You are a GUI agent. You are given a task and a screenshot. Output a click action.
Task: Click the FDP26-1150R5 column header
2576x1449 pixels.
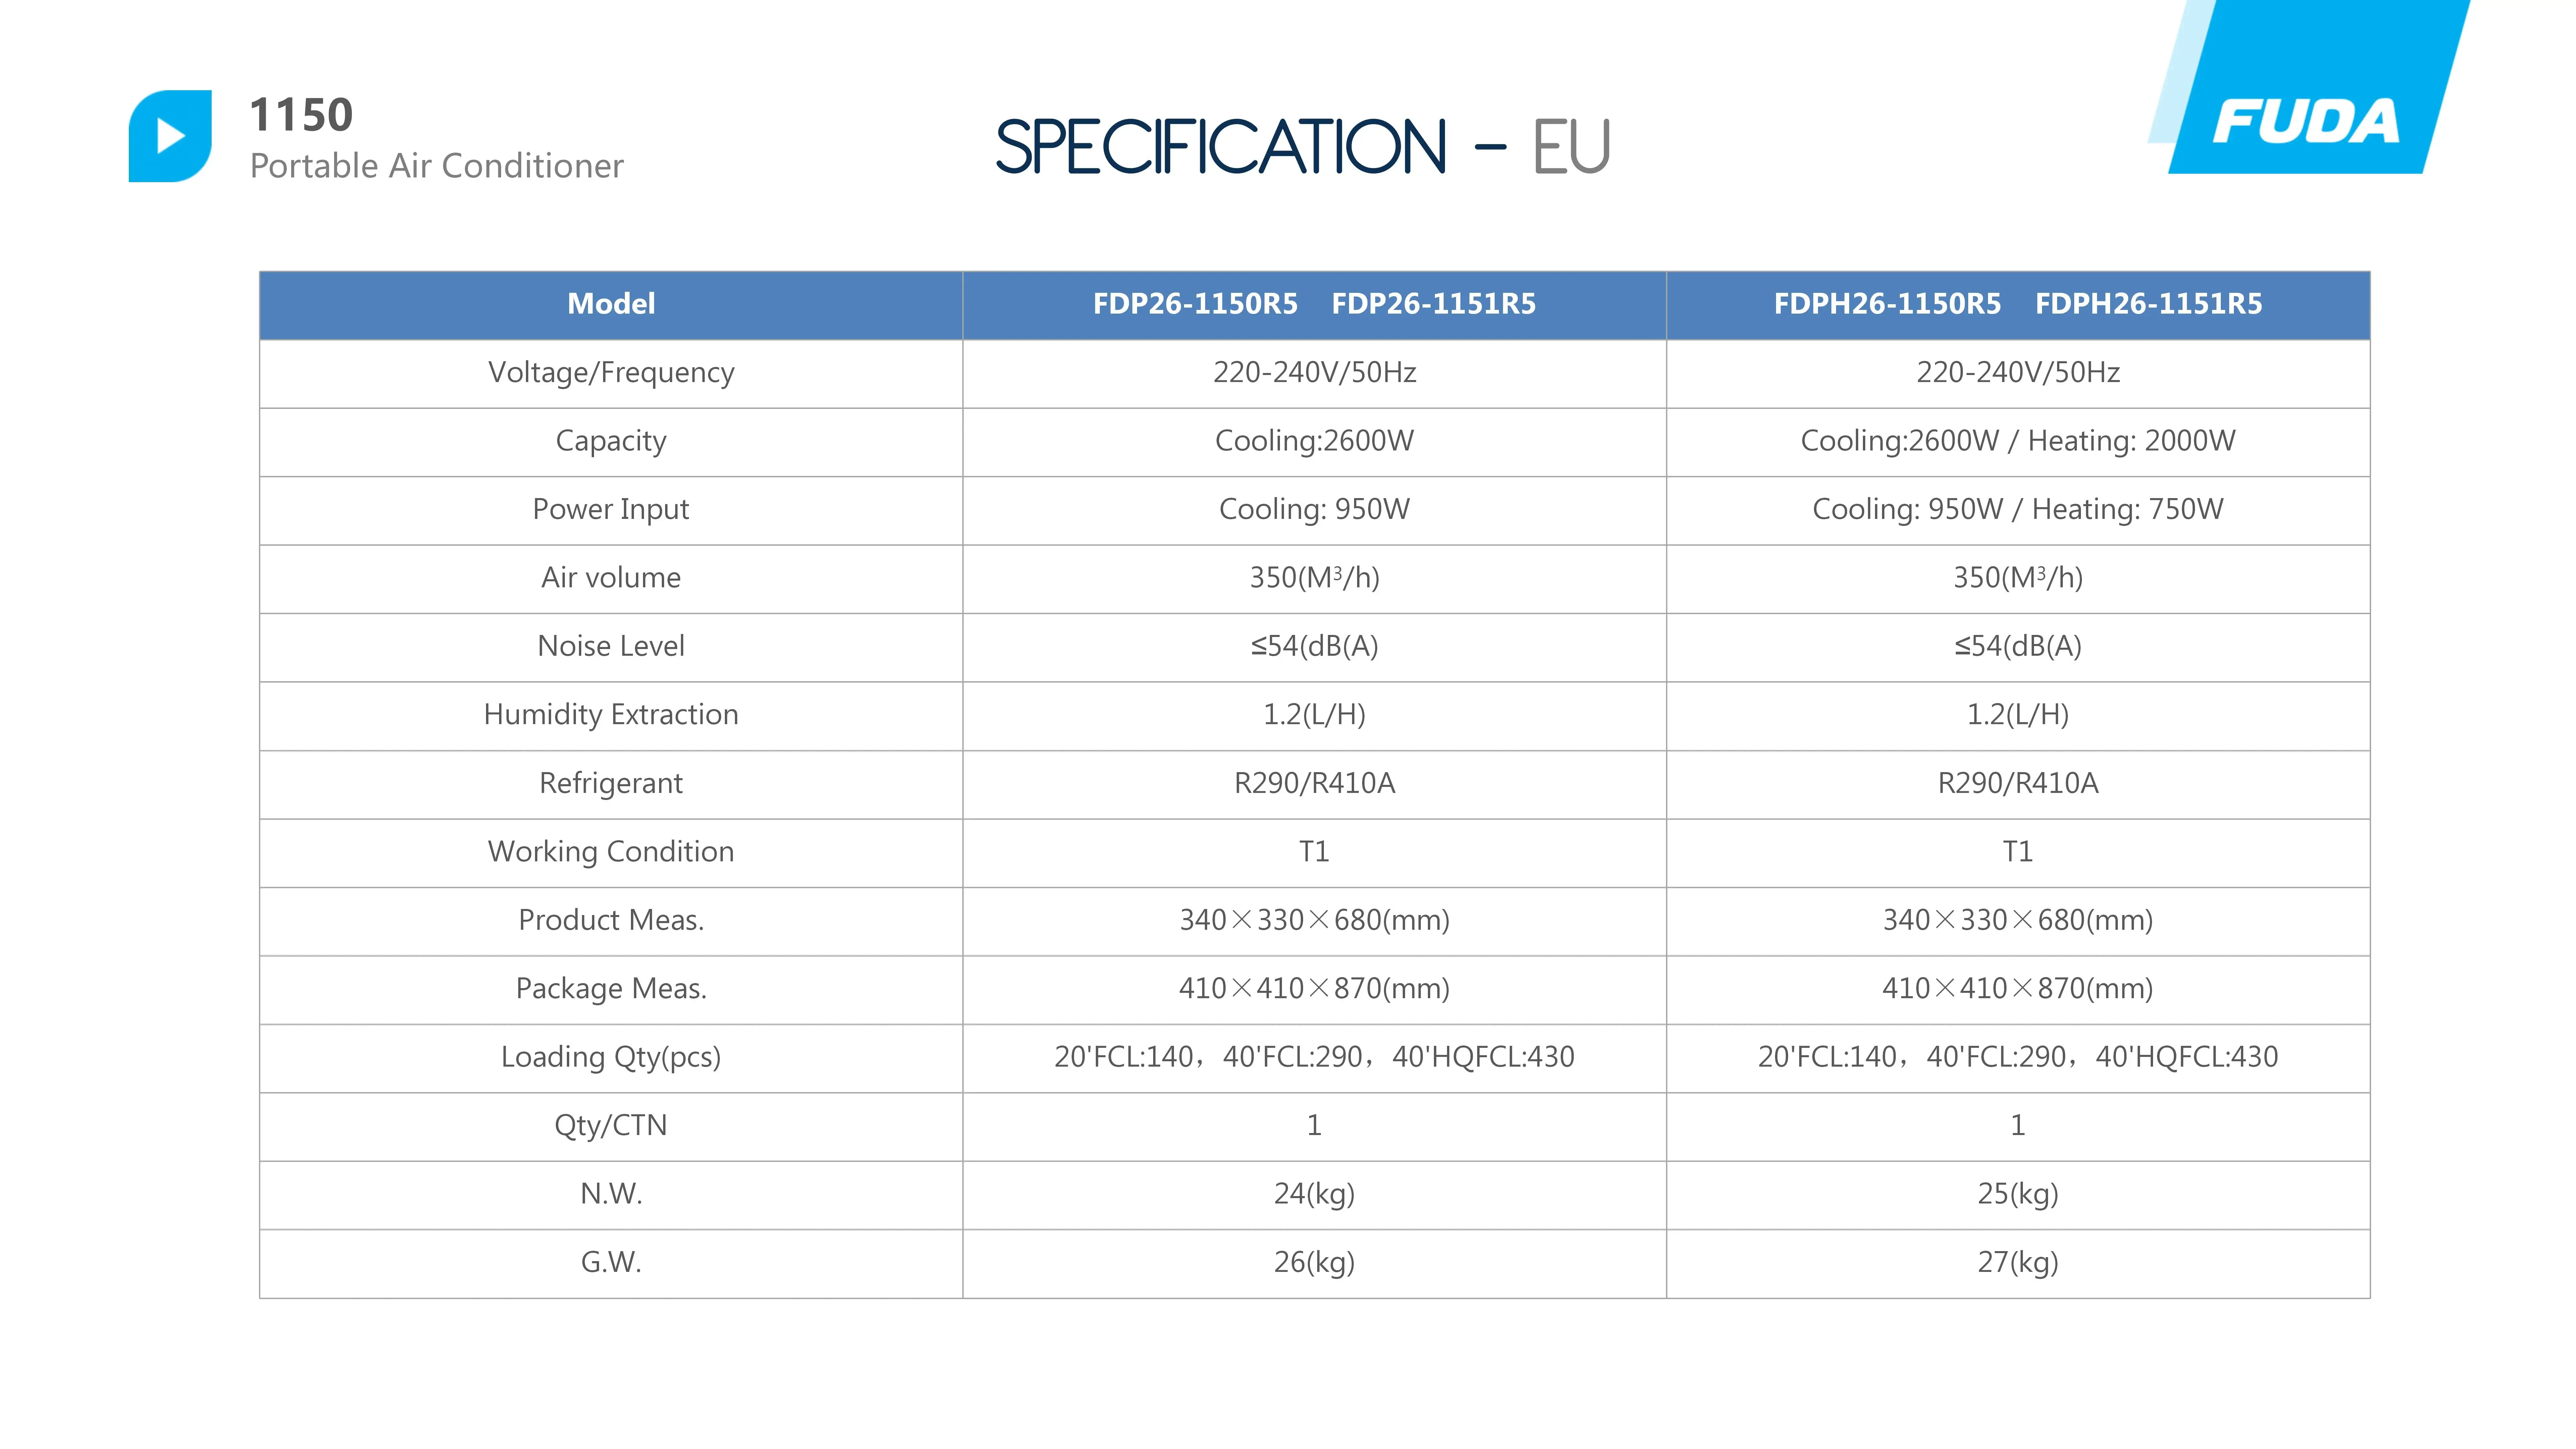coord(1195,304)
